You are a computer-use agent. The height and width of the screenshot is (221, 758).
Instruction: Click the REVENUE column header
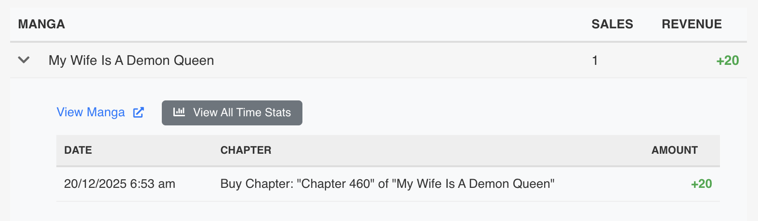[692, 25]
